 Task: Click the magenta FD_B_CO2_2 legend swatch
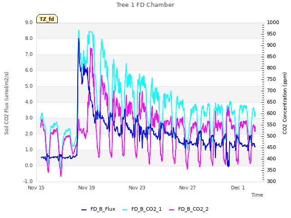coord(172,210)
